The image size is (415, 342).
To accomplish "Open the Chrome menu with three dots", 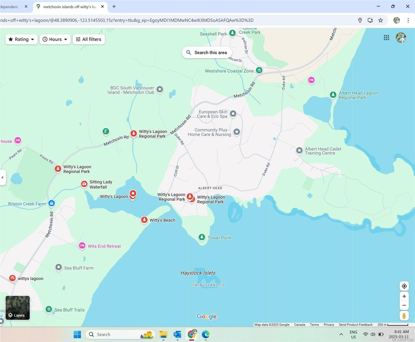I will 408,20.
